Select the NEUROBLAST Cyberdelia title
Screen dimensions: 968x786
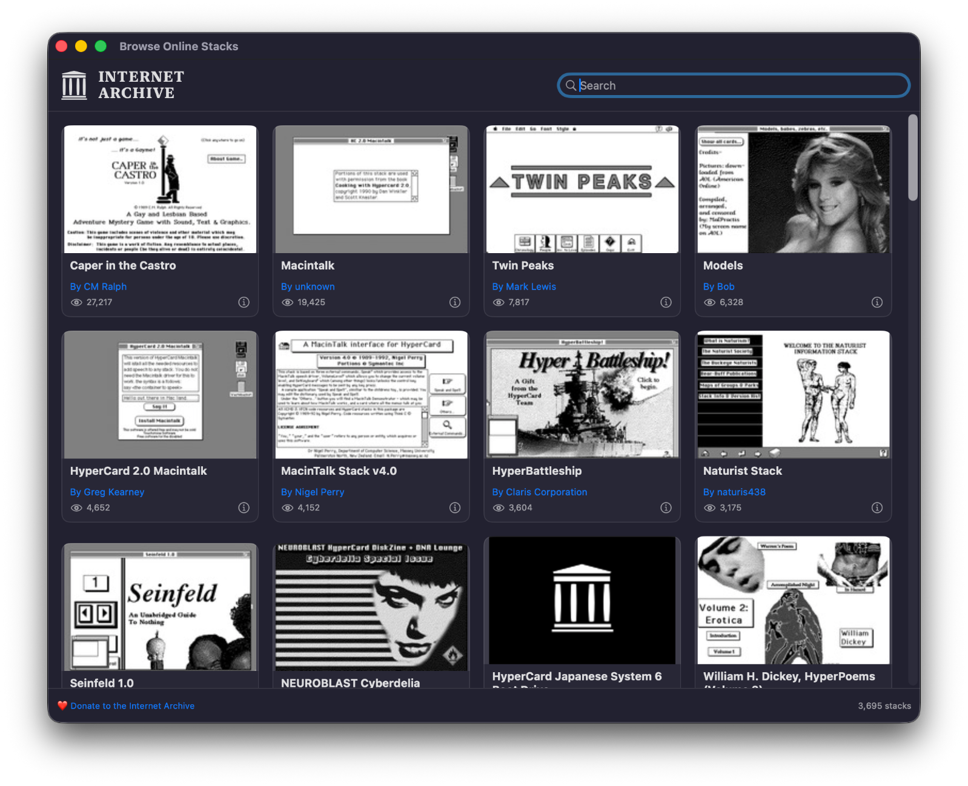(x=350, y=683)
